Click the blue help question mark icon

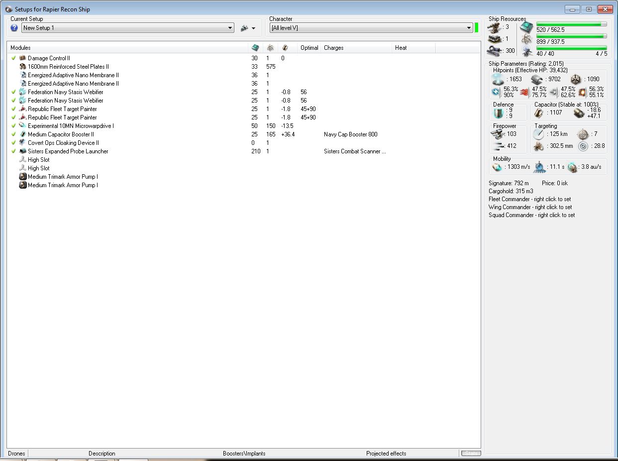pos(14,28)
